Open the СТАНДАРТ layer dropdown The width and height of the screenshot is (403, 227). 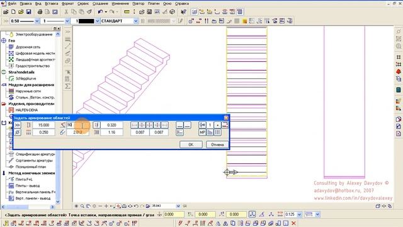click(x=136, y=21)
